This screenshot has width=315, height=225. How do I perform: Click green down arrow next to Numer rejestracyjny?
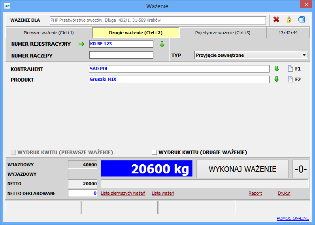[x=162, y=44]
